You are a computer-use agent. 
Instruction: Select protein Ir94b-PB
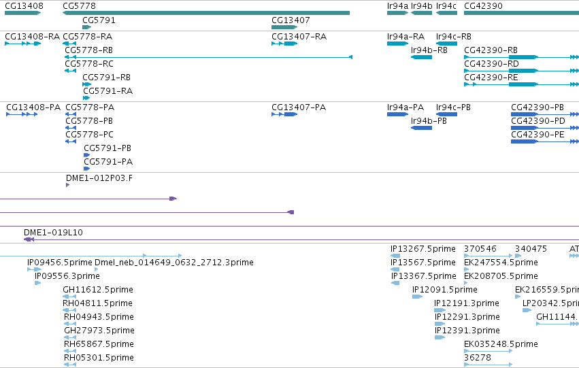click(x=429, y=121)
